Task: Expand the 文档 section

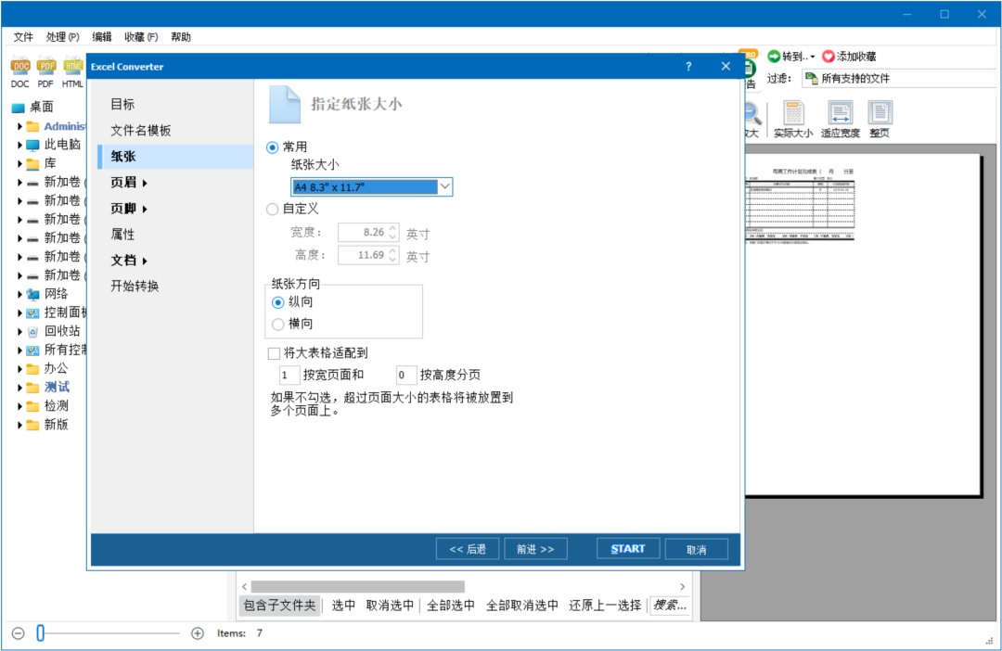Action: pos(145,261)
